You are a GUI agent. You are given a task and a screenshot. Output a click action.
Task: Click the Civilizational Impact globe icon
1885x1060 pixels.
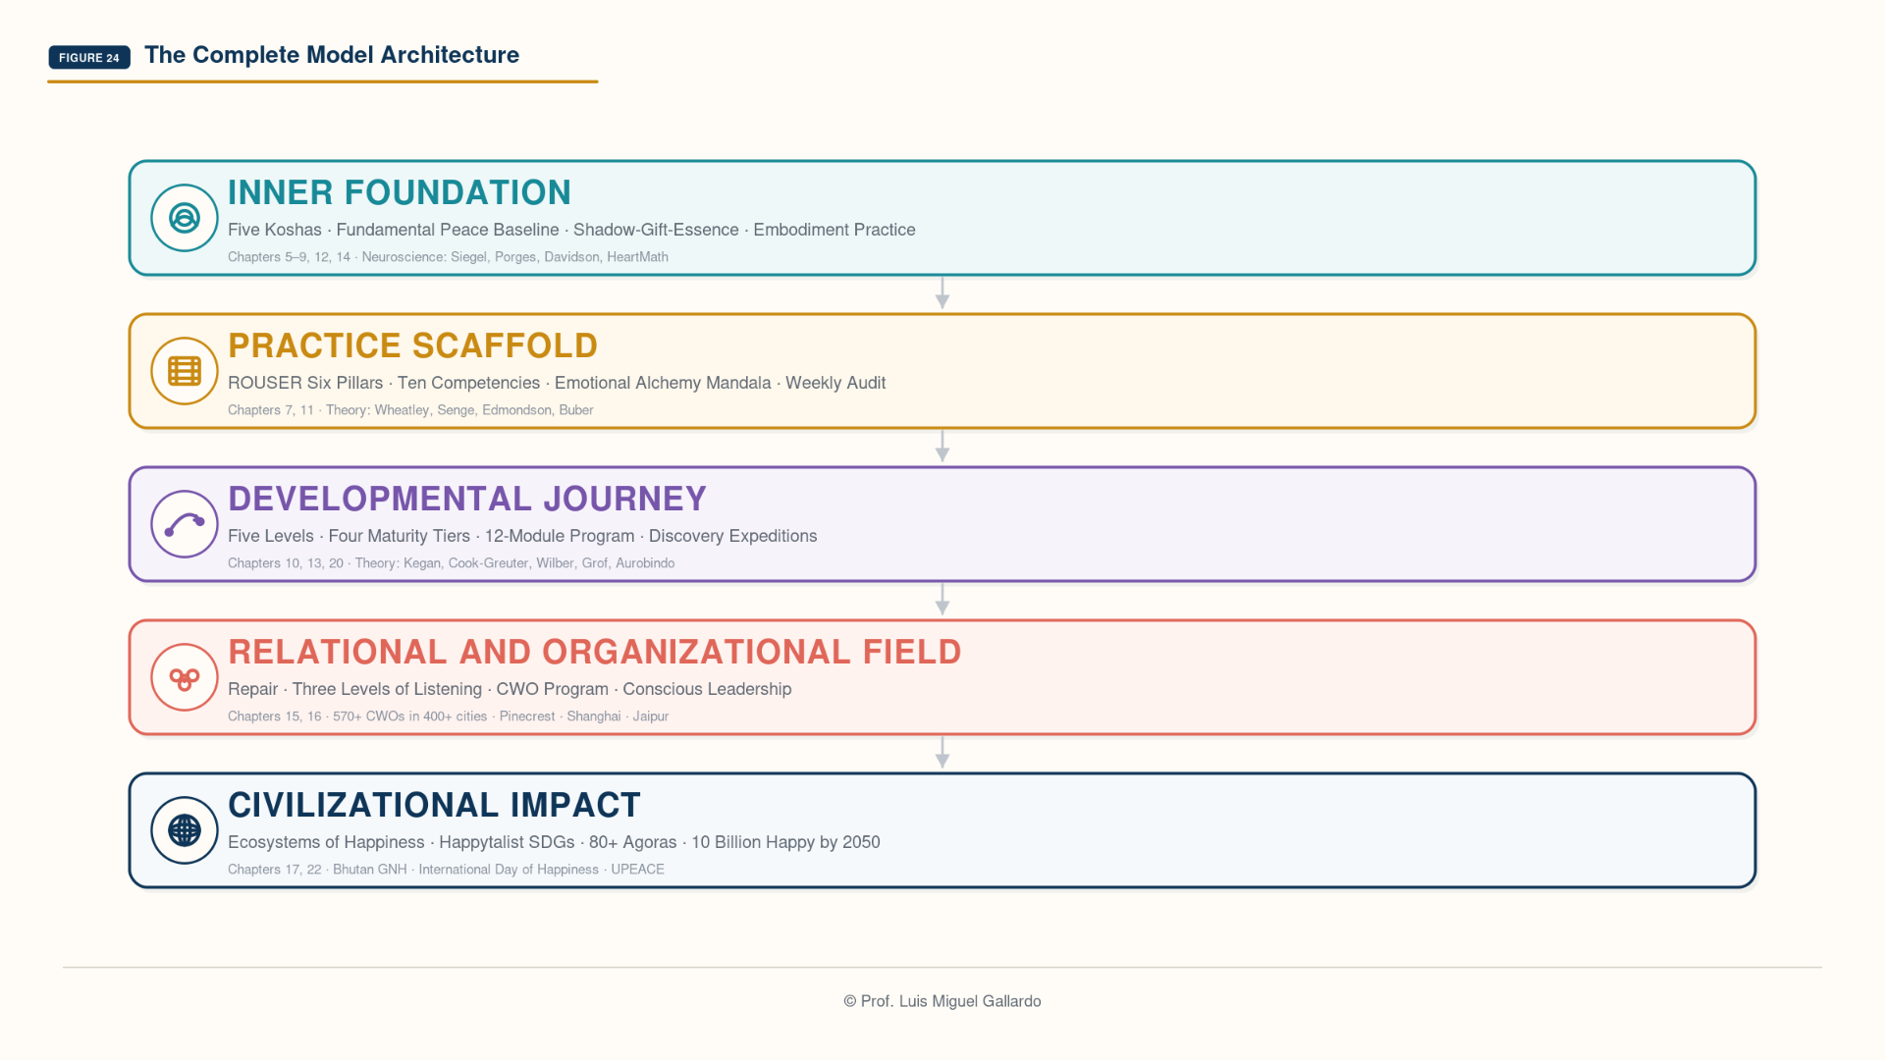[x=185, y=830]
